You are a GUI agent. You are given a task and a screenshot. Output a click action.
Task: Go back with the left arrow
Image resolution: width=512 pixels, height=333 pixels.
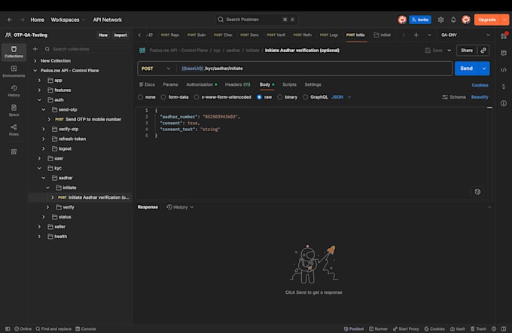(10, 20)
